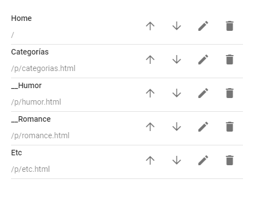
Task: Move Etc item up
Action: point(150,160)
